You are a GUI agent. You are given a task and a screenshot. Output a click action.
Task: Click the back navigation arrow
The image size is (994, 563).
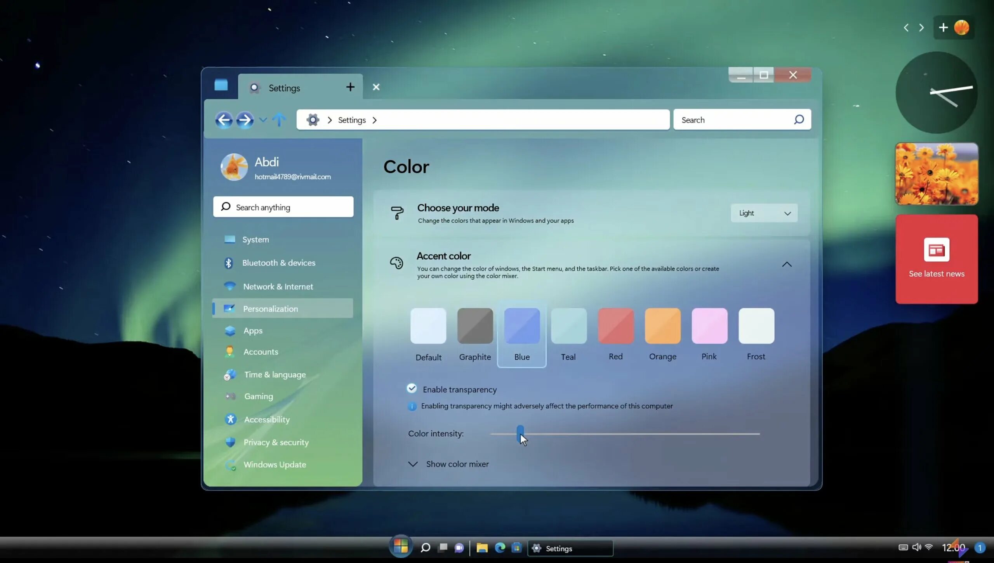point(224,120)
